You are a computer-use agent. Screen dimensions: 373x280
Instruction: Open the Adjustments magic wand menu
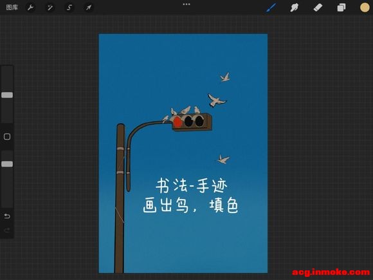coord(50,8)
